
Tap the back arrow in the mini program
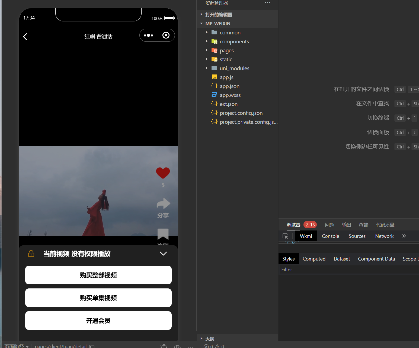click(25, 37)
